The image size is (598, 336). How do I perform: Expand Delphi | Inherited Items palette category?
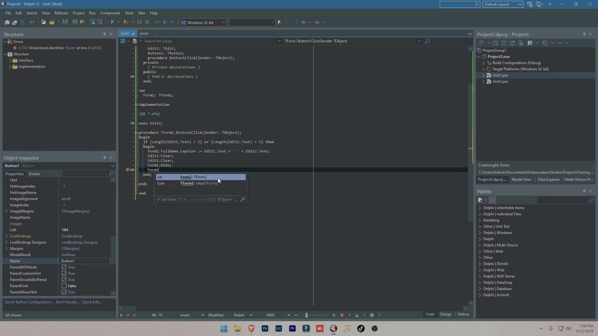tap(480, 208)
